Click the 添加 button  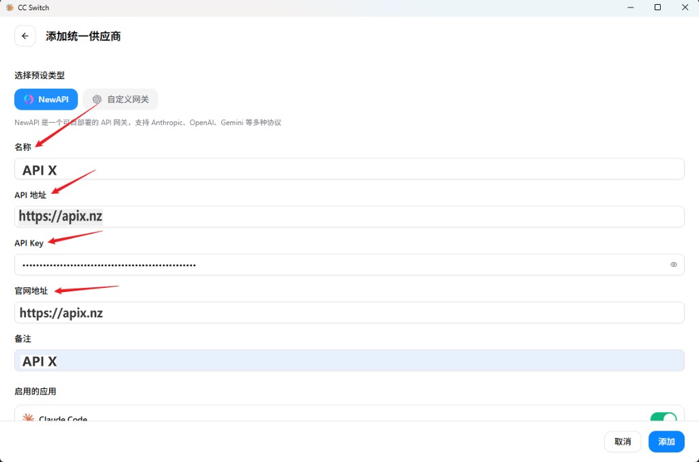click(666, 442)
